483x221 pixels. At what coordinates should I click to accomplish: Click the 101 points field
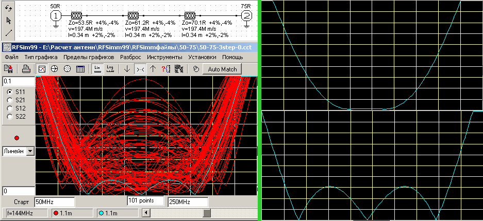(x=145, y=200)
